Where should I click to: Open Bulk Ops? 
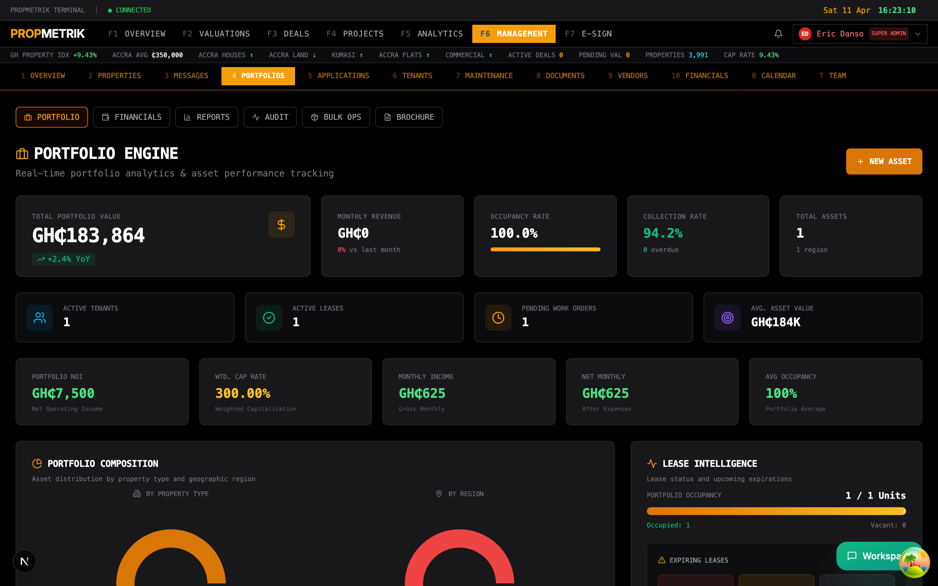click(x=336, y=117)
